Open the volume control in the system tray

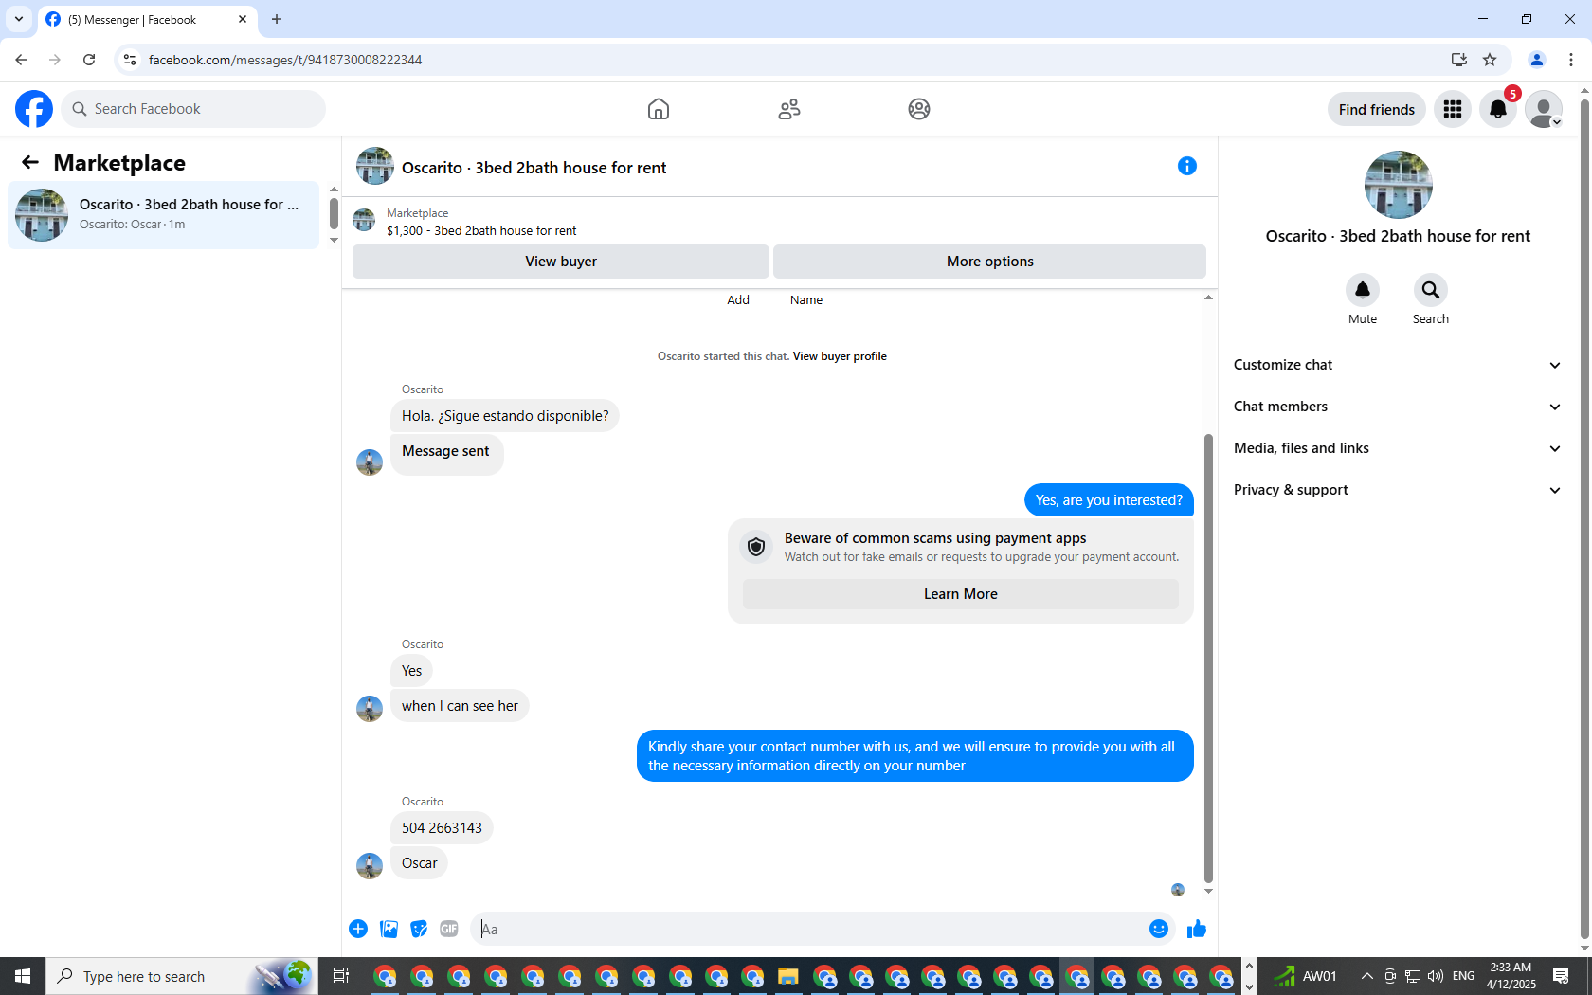pyautogui.click(x=1435, y=976)
